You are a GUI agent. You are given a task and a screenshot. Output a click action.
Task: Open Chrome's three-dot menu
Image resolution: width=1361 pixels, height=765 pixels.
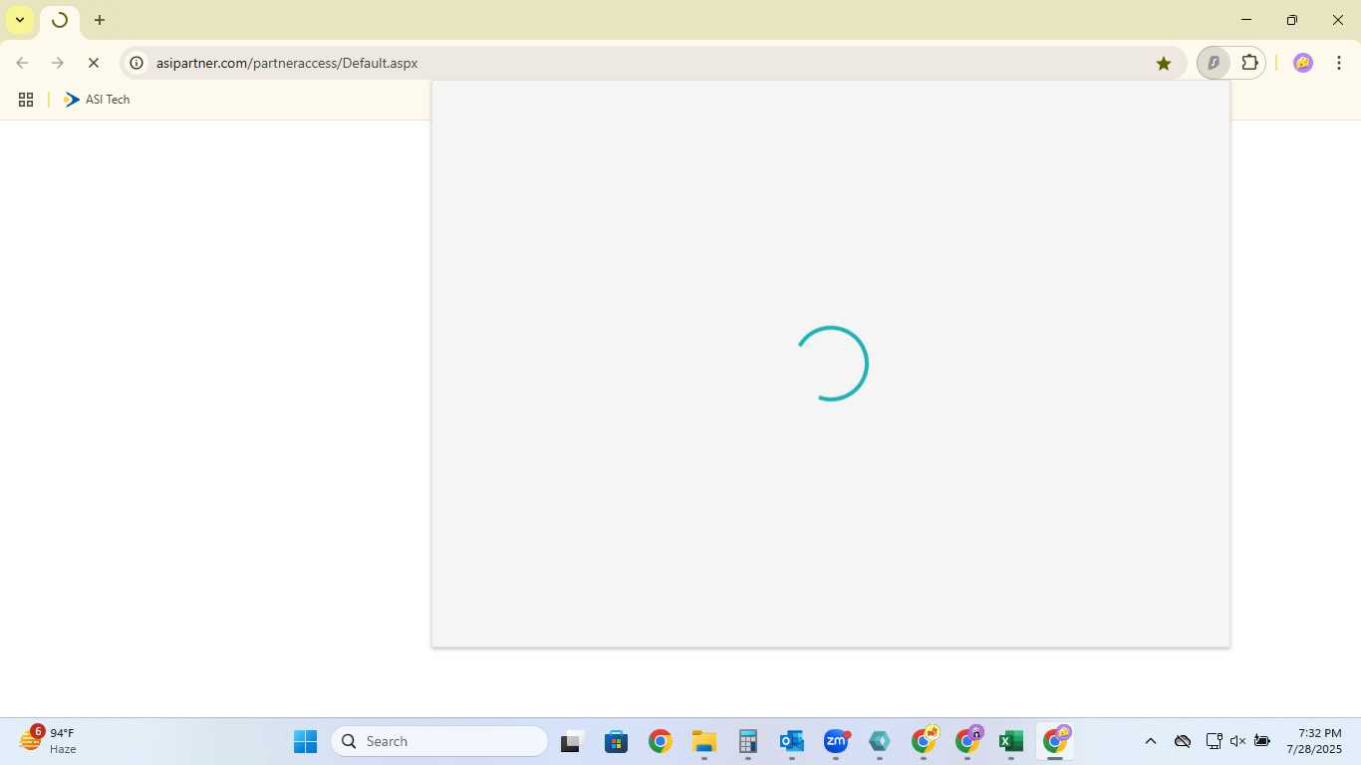tap(1339, 63)
